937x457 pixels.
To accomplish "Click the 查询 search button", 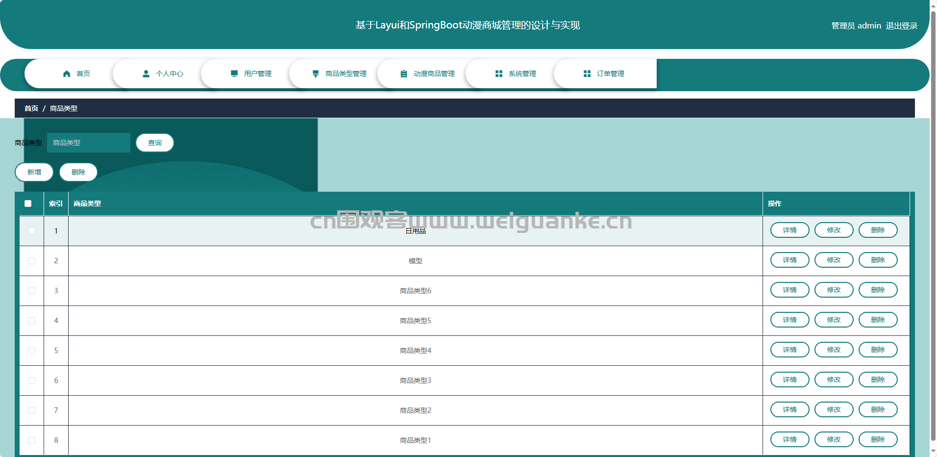I will point(155,143).
